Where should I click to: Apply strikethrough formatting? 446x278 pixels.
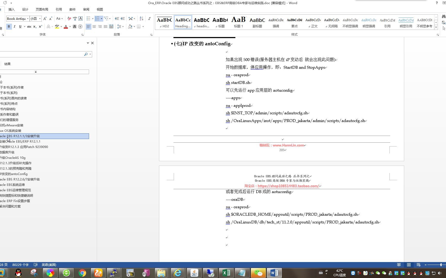(29, 27)
